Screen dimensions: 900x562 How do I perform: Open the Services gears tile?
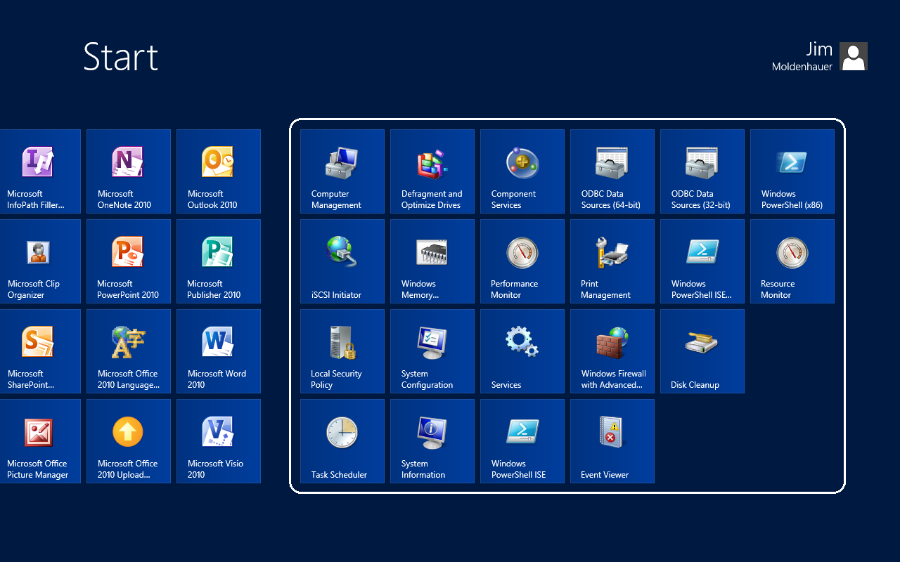click(522, 351)
